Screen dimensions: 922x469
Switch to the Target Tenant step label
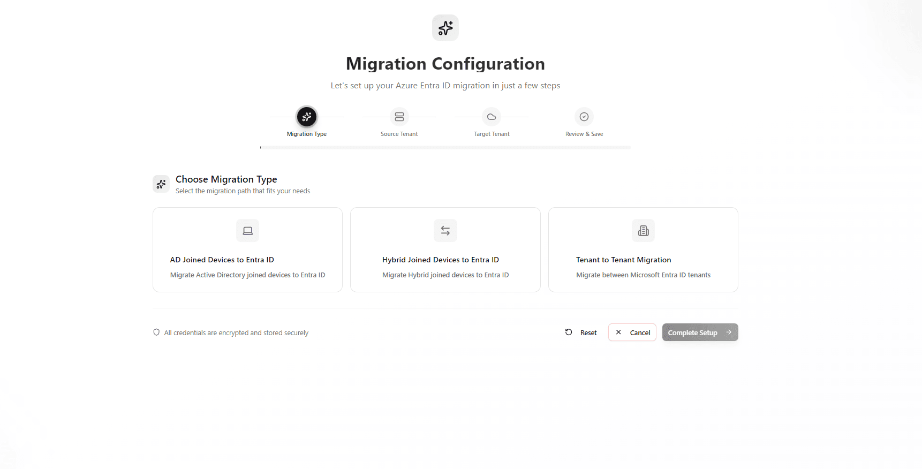pos(492,134)
